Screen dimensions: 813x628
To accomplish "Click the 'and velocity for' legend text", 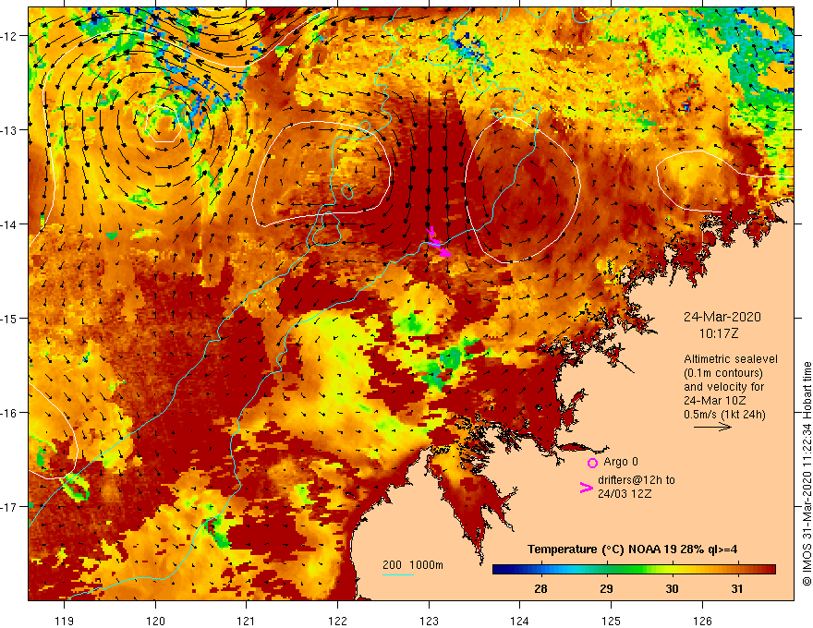I will coord(723,387).
